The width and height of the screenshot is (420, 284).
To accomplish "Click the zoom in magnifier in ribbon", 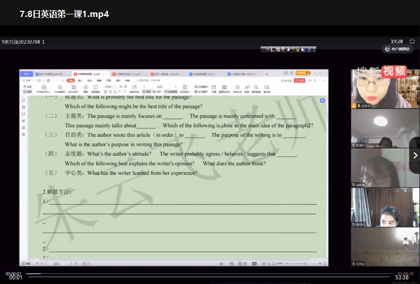I will pyautogui.click(x=125, y=87).
